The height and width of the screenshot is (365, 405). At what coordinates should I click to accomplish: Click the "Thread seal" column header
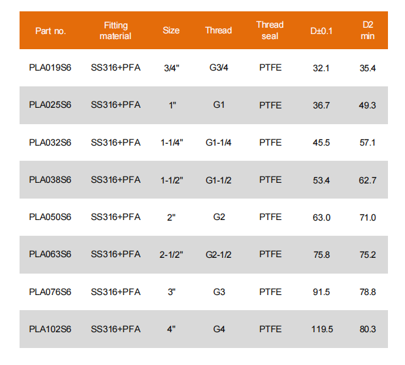pyautogui.click(x=270, y=30)
